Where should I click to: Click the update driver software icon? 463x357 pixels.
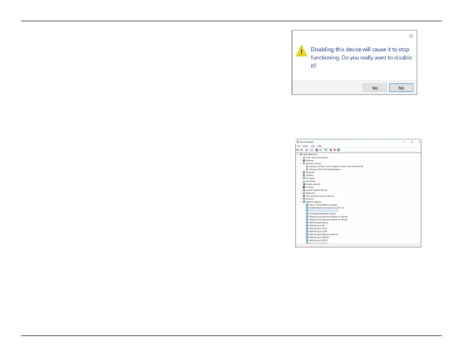[x=331, y=150]
